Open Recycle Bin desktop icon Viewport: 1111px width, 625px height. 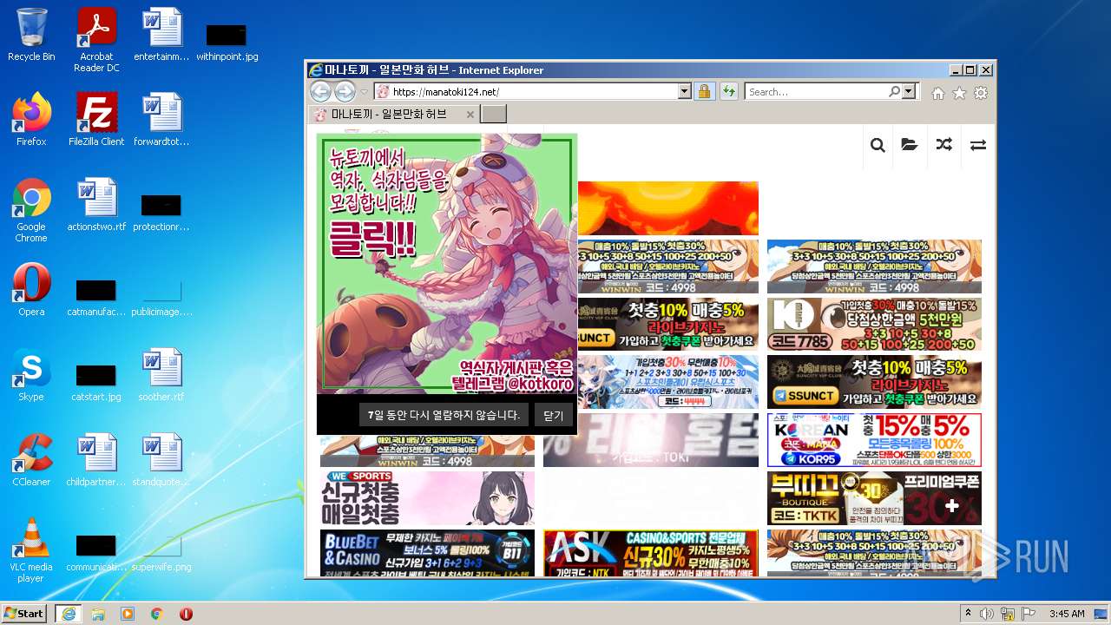point(31,35)
